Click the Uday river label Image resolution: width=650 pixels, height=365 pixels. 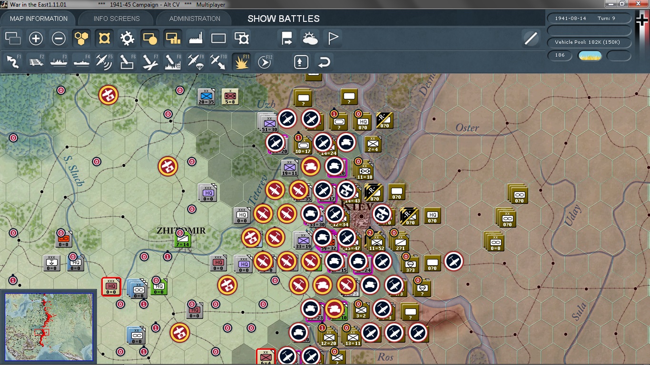(572, 216)
